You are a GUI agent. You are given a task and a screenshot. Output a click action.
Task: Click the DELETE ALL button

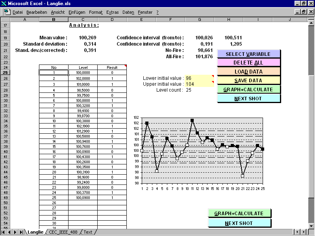[x=248, y=63]
